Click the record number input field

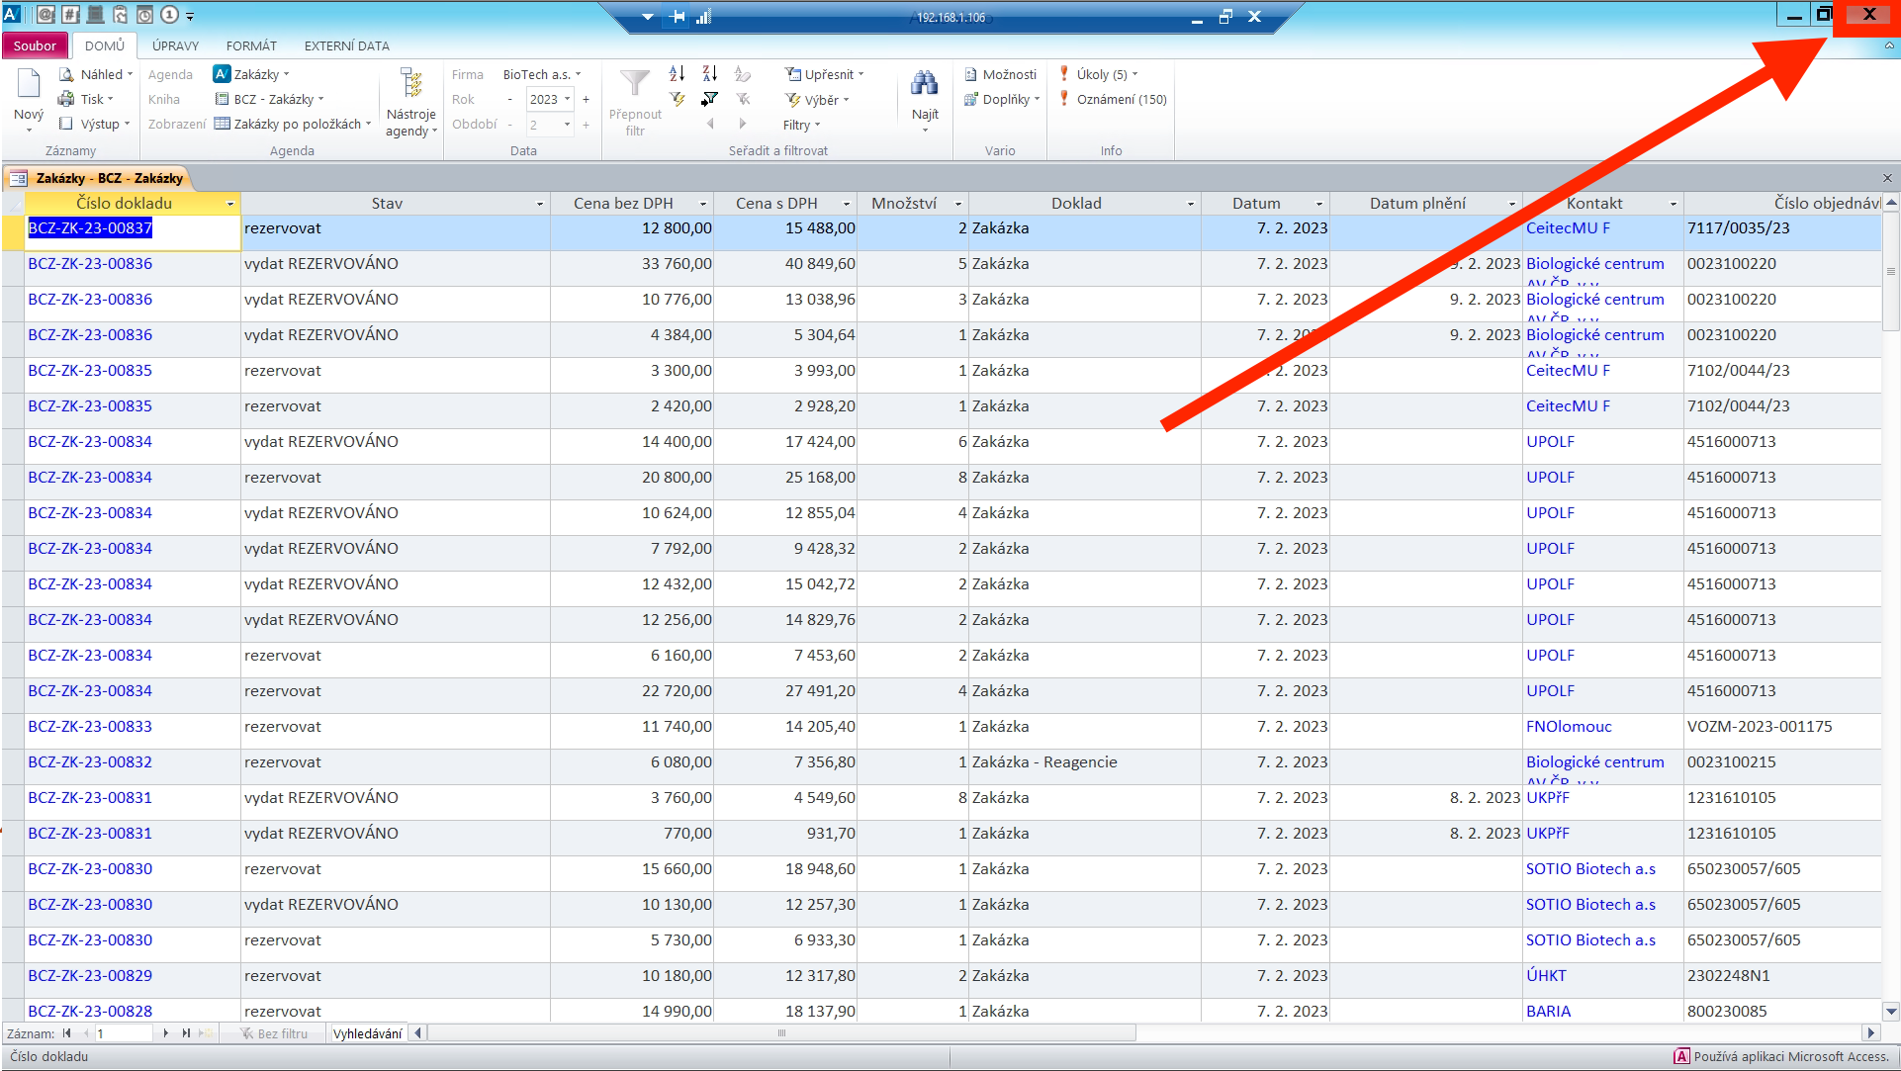pos(123,1033)
